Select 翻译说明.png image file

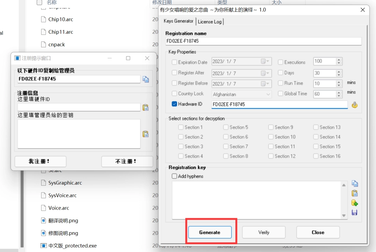click(63, 220)
